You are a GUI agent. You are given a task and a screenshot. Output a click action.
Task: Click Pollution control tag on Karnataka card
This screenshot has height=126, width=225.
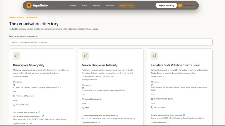tap(157, 76)
